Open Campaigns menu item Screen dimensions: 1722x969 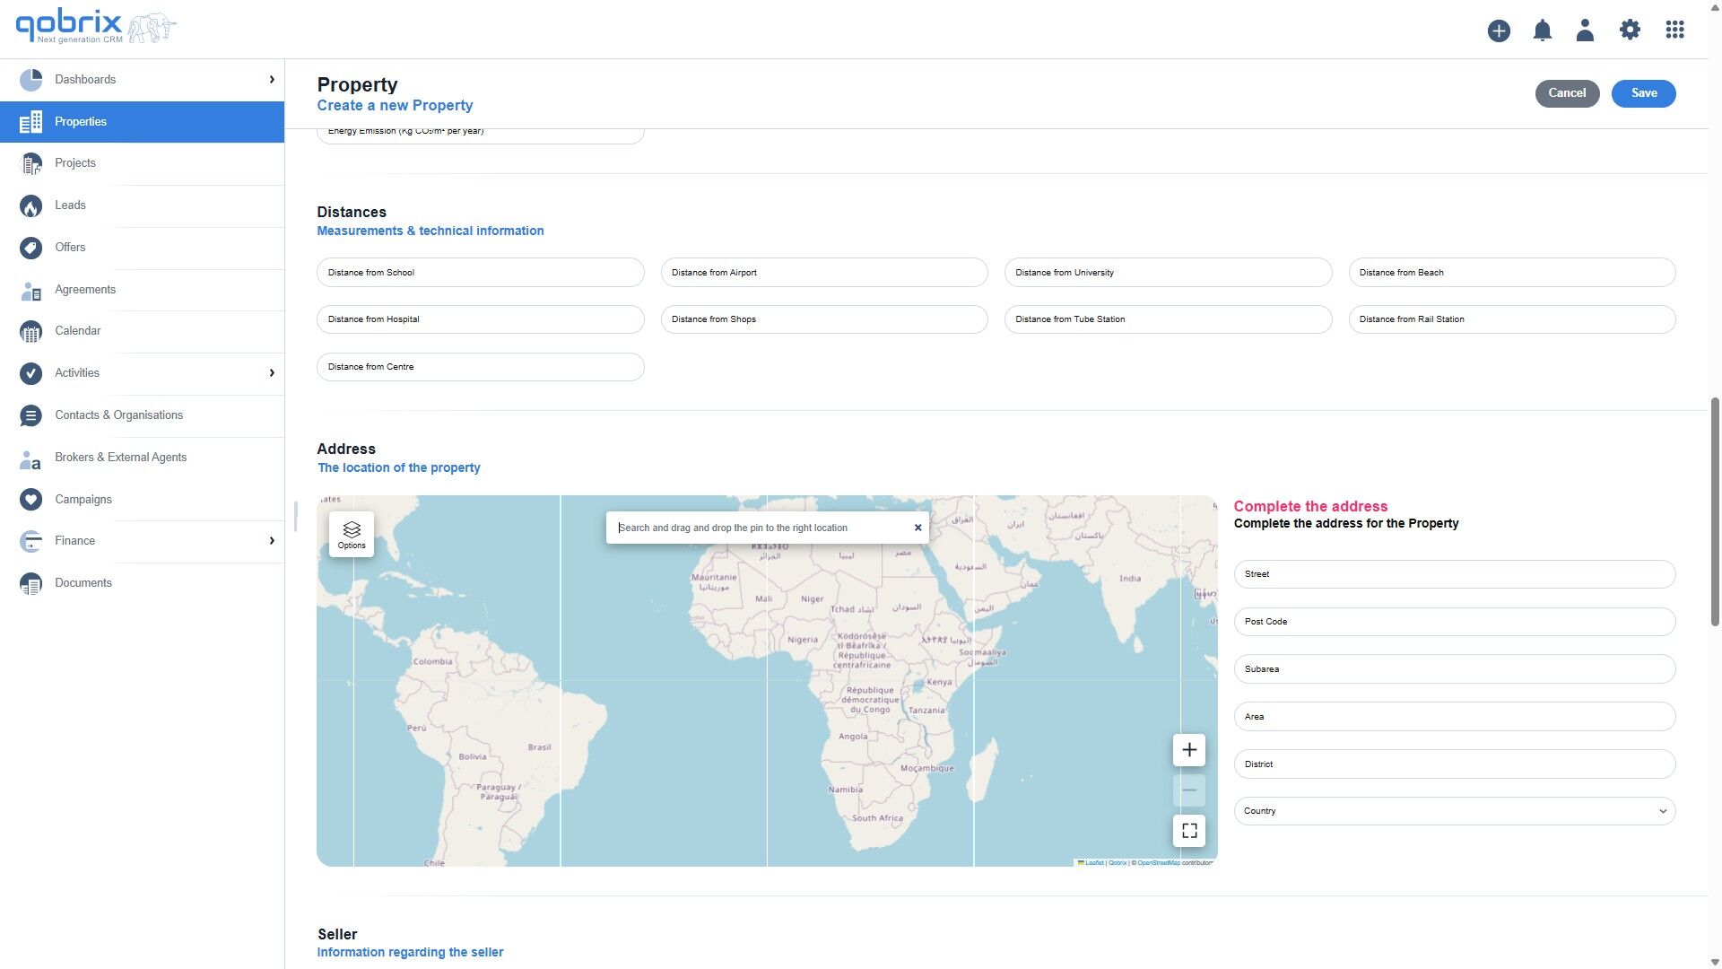coord(142,500)
